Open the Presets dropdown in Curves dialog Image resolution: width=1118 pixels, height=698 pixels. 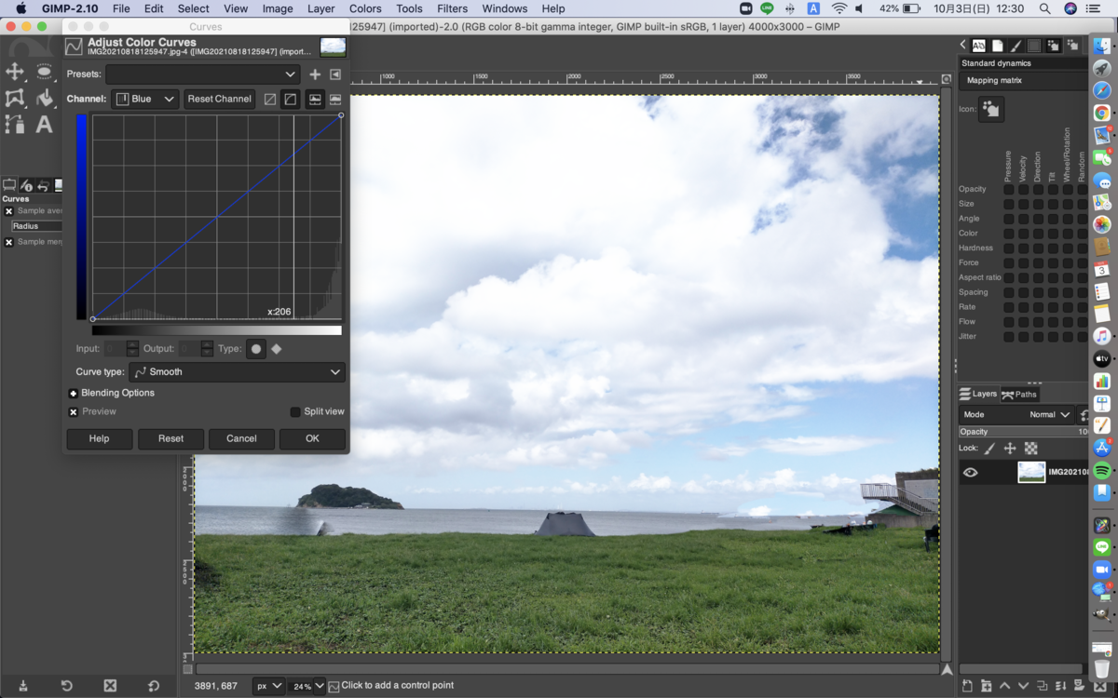tap(202, 74)
